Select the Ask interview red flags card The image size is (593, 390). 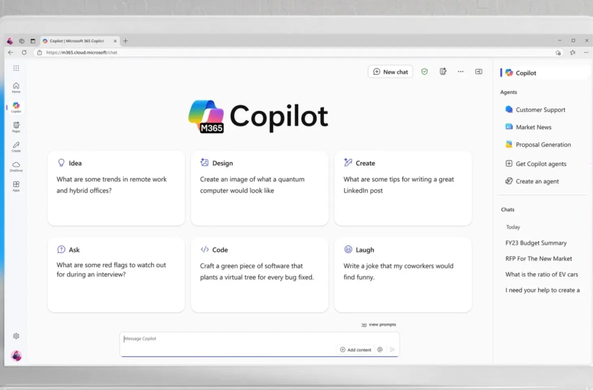click(x=116, y=275)
